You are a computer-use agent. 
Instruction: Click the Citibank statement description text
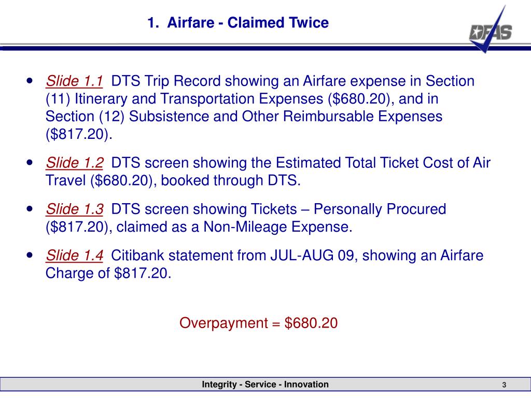[x=264, y=264]
